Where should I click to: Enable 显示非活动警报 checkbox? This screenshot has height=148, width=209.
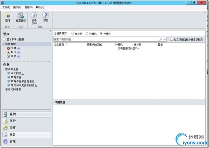pos(5,39)
